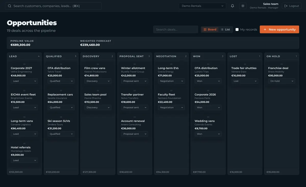The image size is (306, 187).
Task: Grab the drag handle on Corporate 2027 card
Action: (x=24, y=64)
